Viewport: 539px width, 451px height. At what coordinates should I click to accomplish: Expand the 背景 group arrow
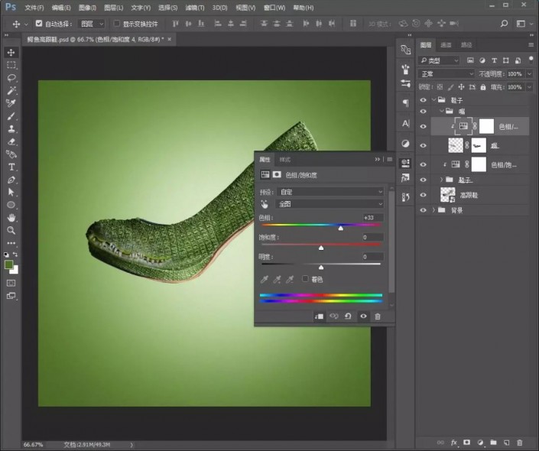pyautogui.click(x=433, y=210)
